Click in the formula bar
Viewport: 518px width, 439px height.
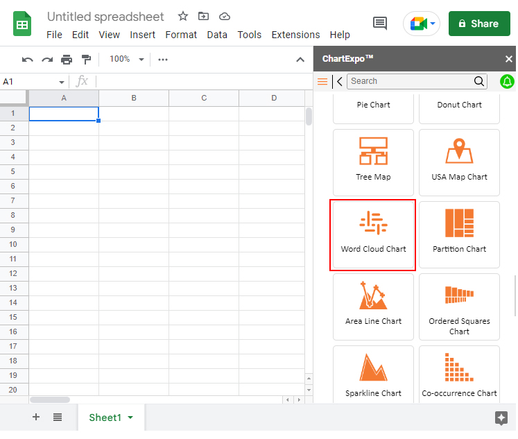(x=203, y=81)
